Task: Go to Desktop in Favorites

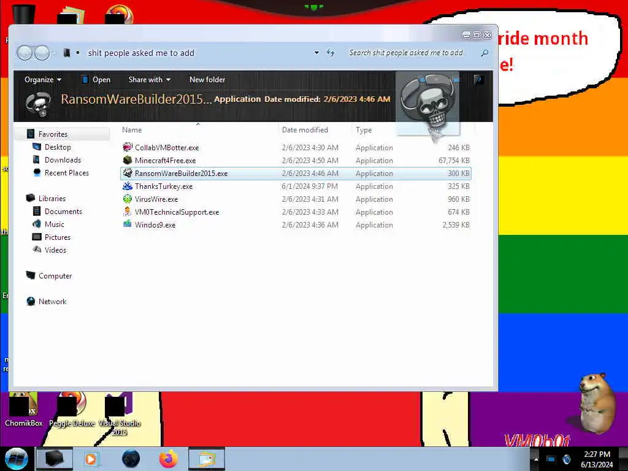Action: [58, 147]
